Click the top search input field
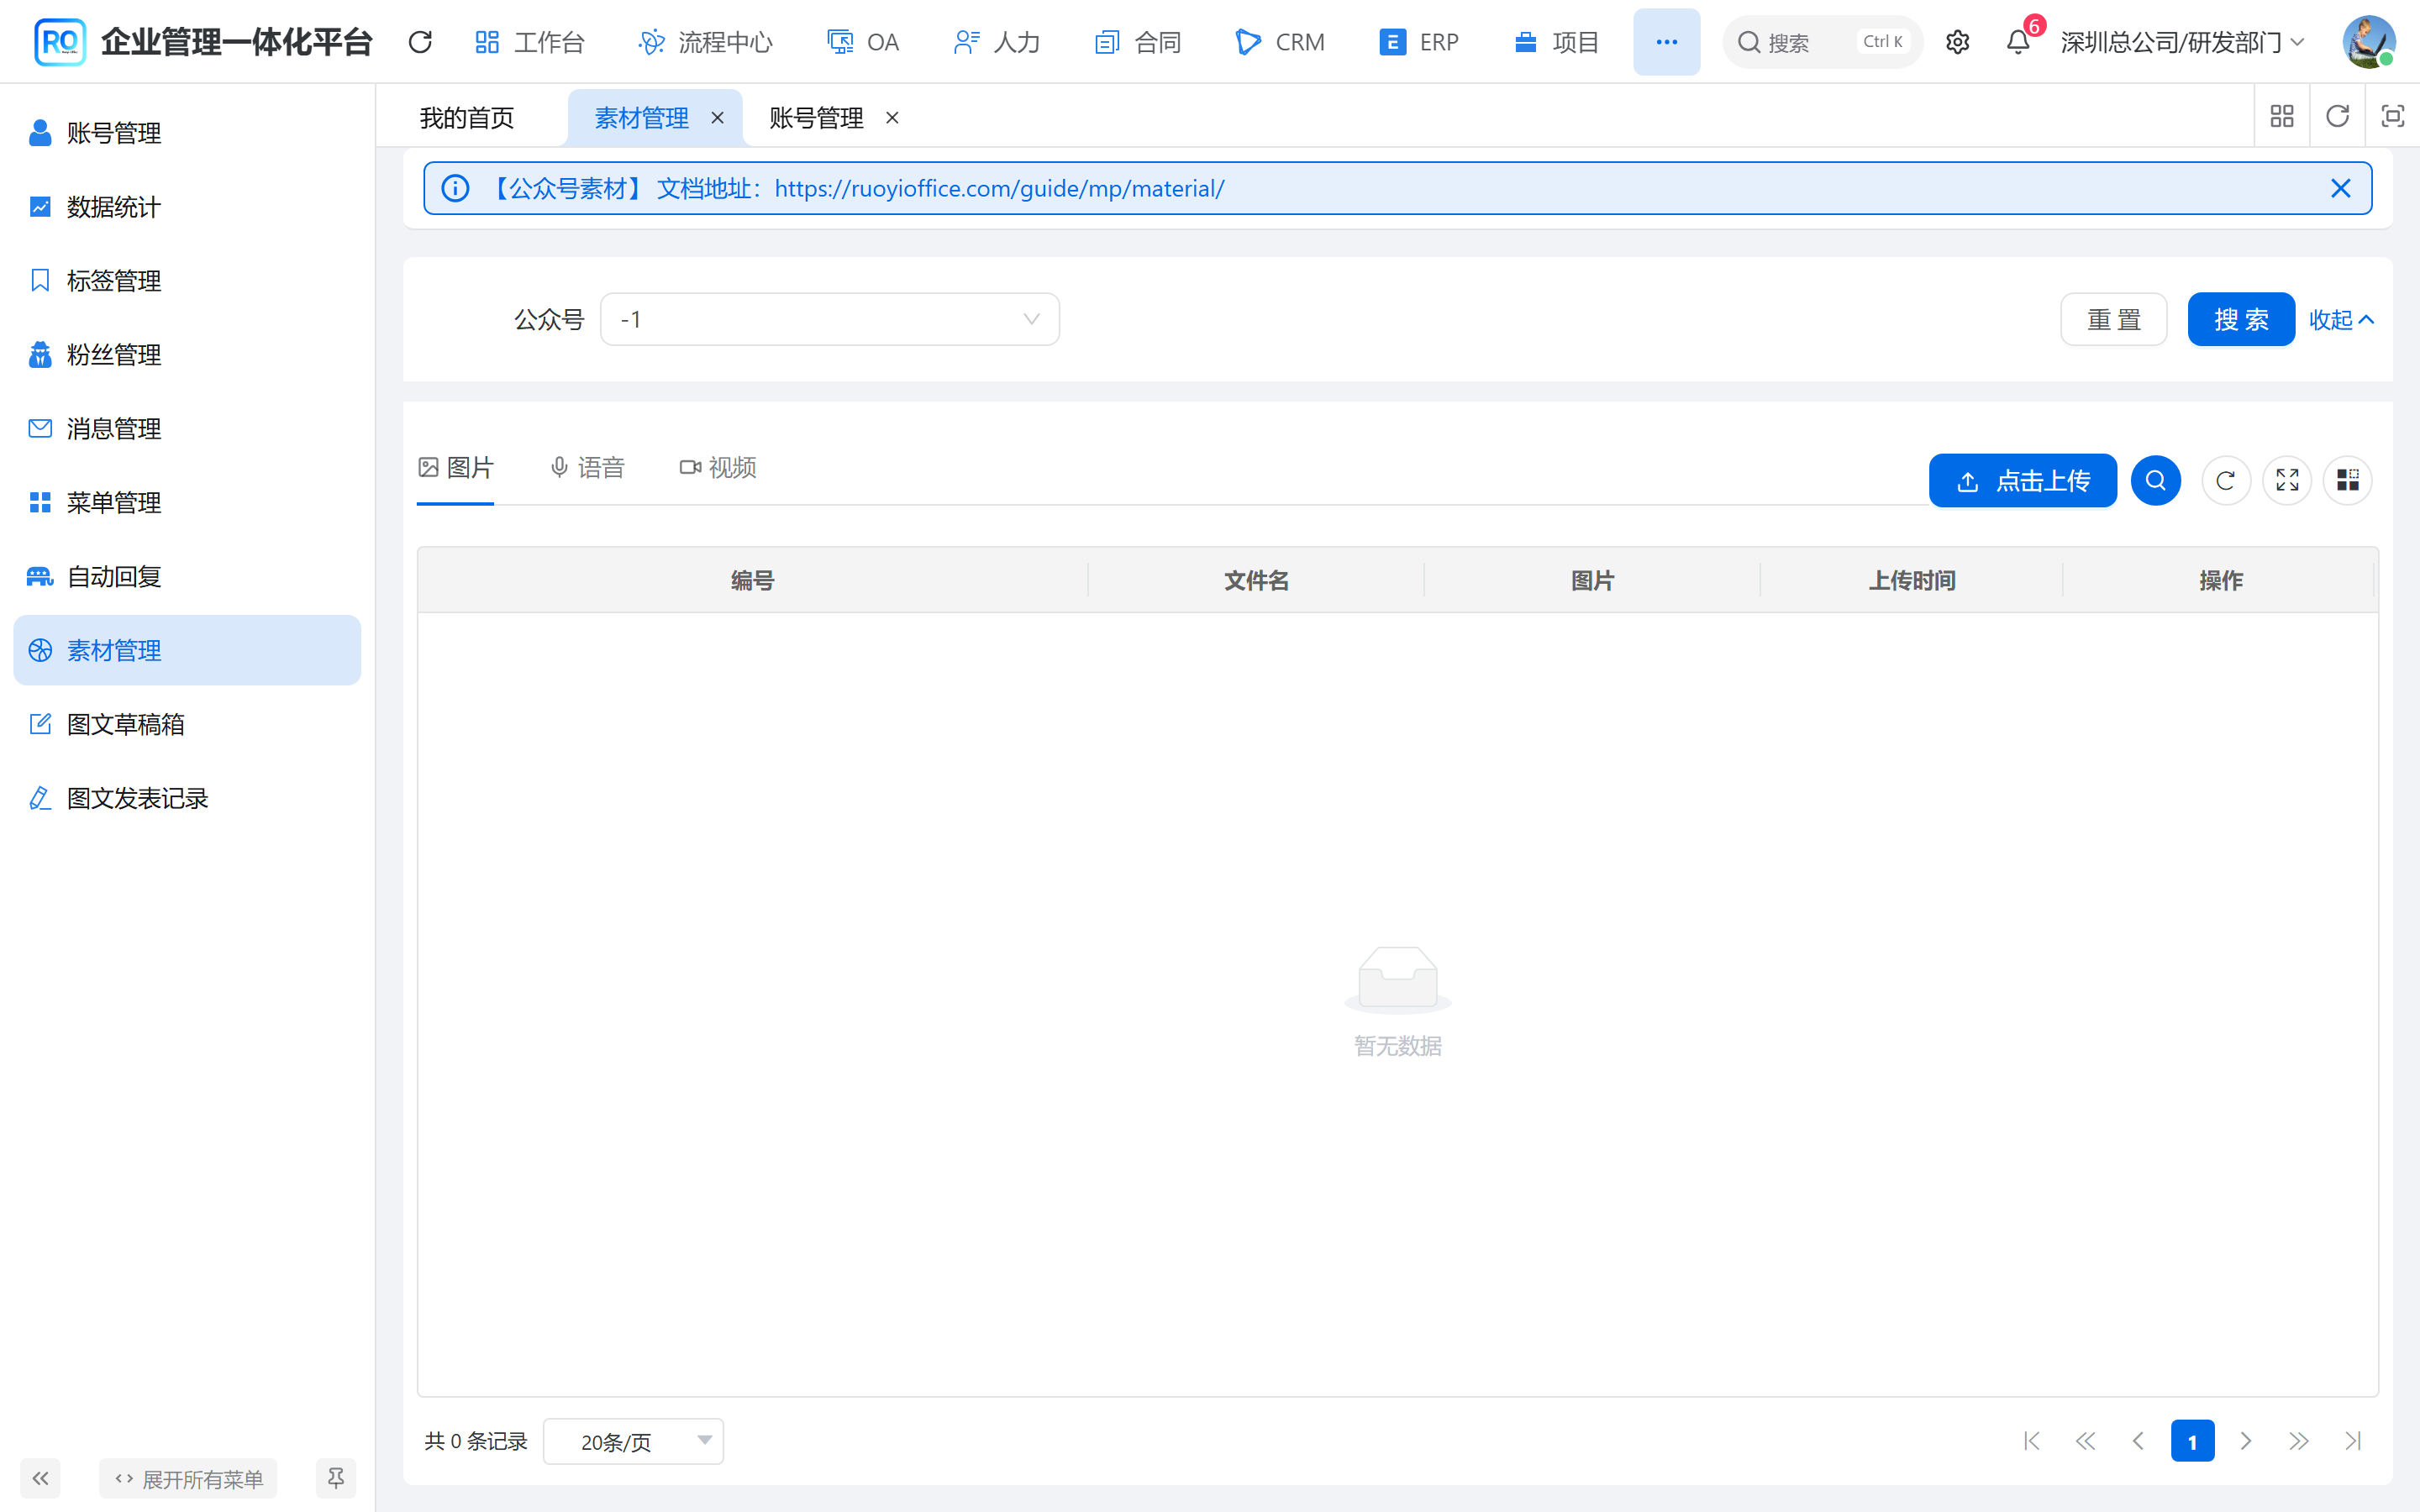Image resolution: width=2420 pixels, height=1512 pixels. point(1822,42)
